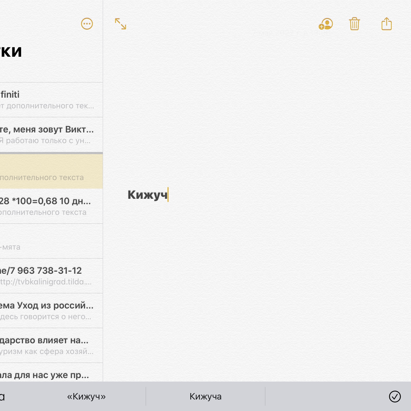Select the highlighted current note in list
411x411 pixels.
pos(51,171)
